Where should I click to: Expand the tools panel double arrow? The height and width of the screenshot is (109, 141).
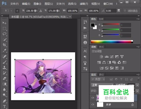click(x=2, y=16)
